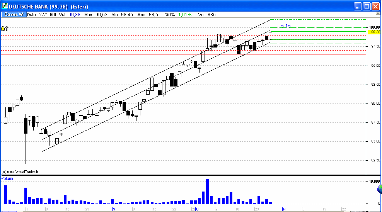Viewport: 382px width, 212px height.
Task: Click the date value 27/10/06
Action: point(48,15)
